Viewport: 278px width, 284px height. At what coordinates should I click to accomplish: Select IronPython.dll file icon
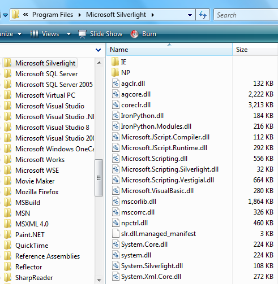[116, 116]
